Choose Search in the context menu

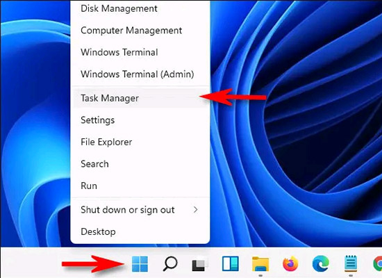140,164
